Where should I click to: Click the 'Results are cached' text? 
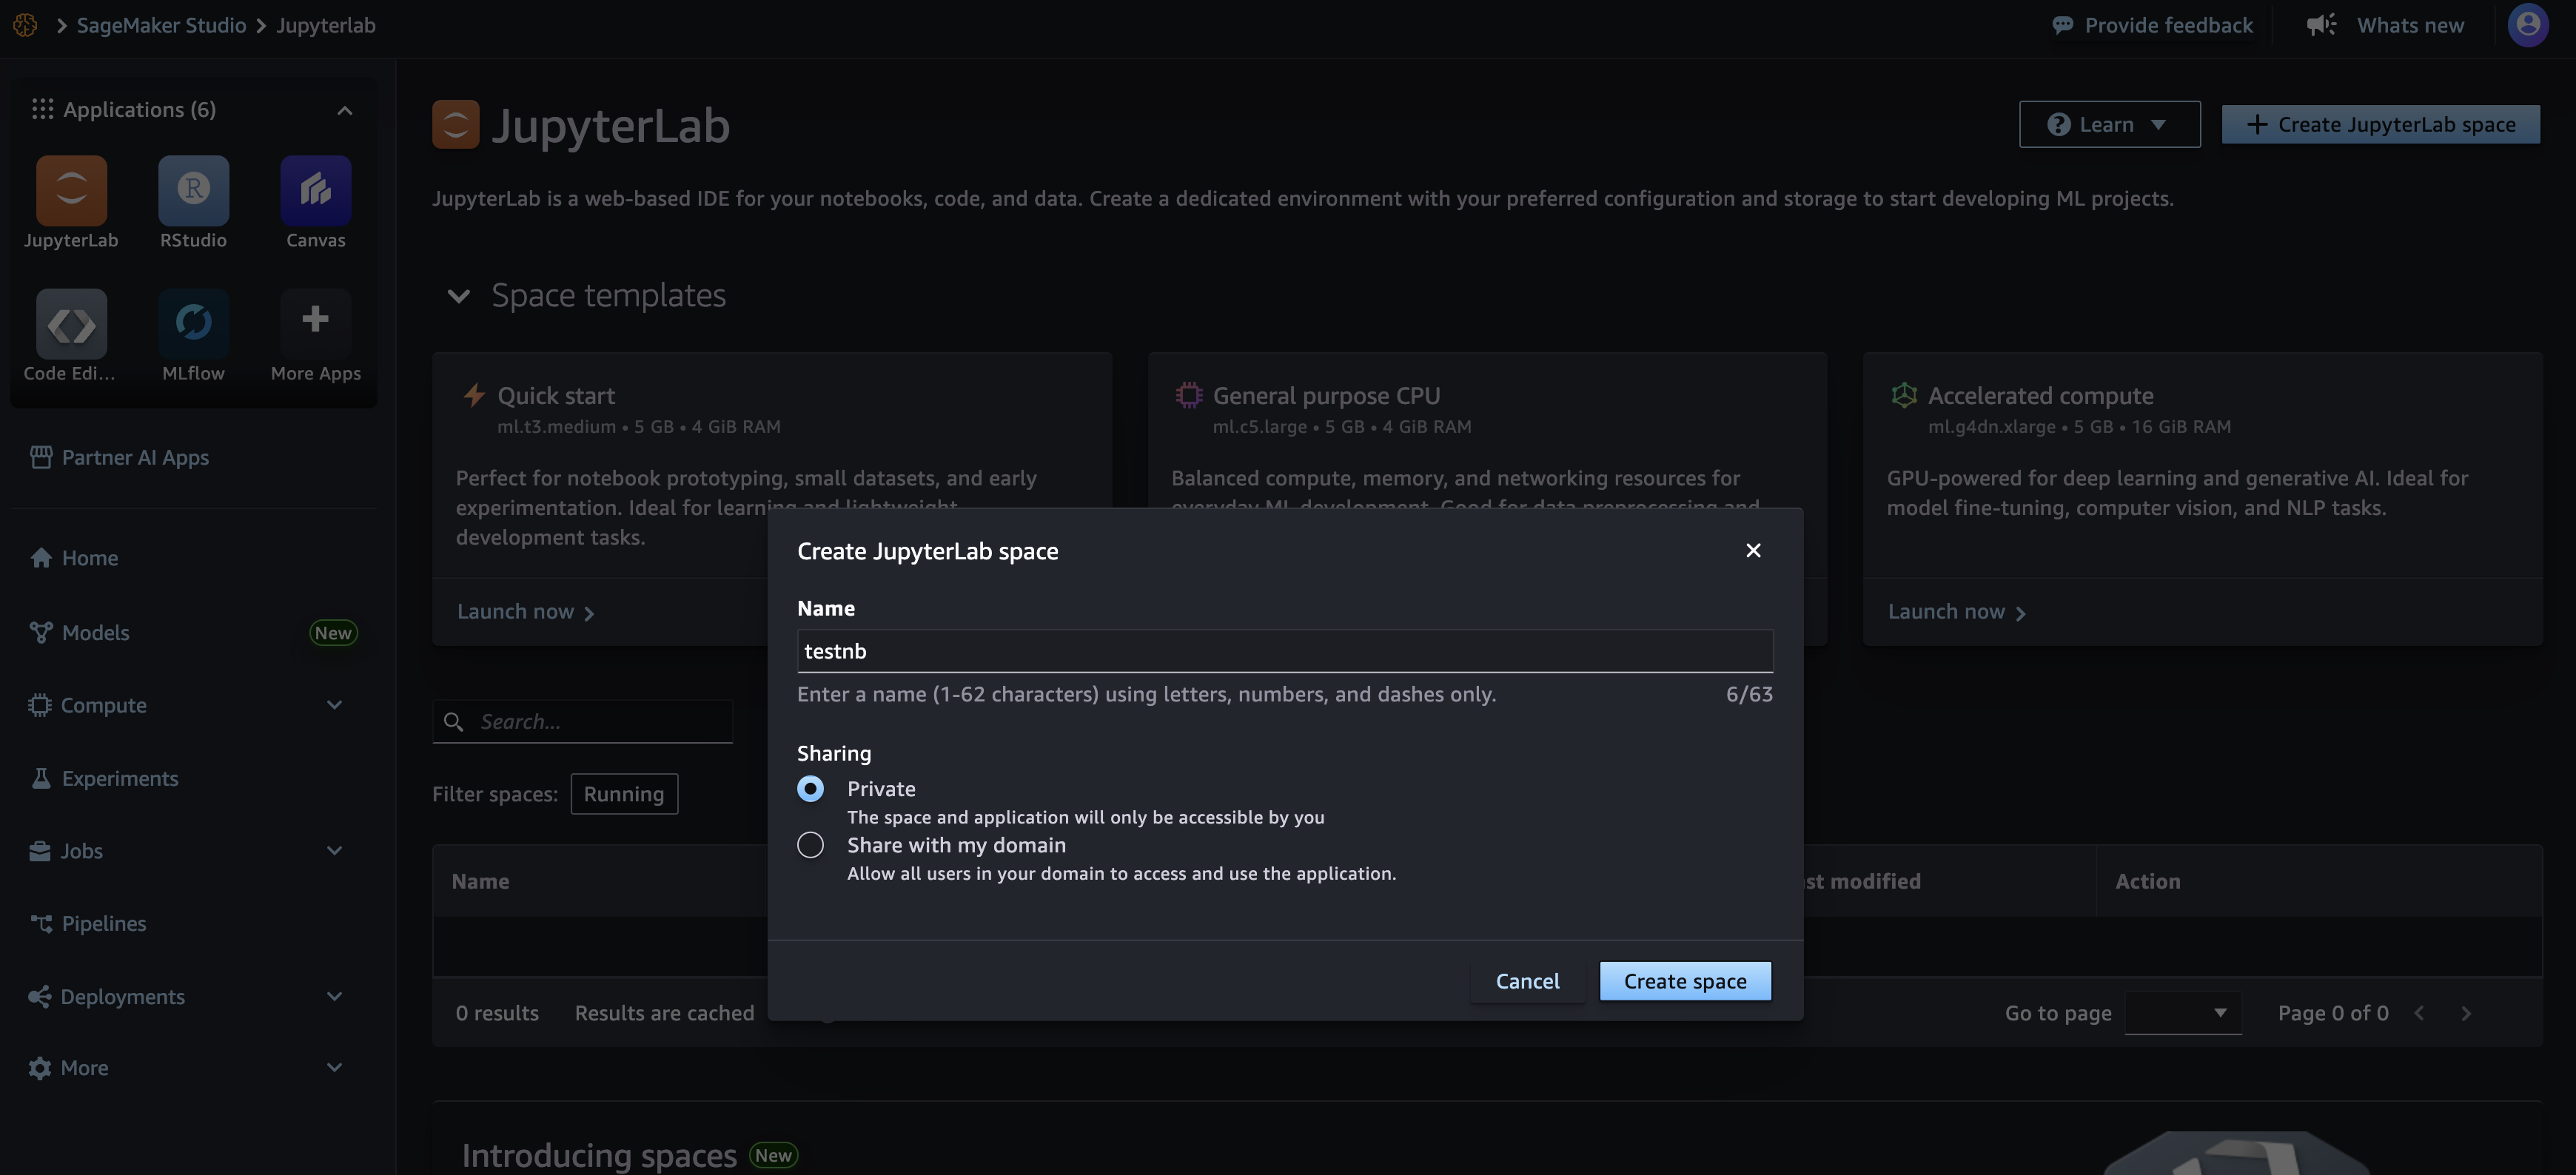(x=664, y=1013)
